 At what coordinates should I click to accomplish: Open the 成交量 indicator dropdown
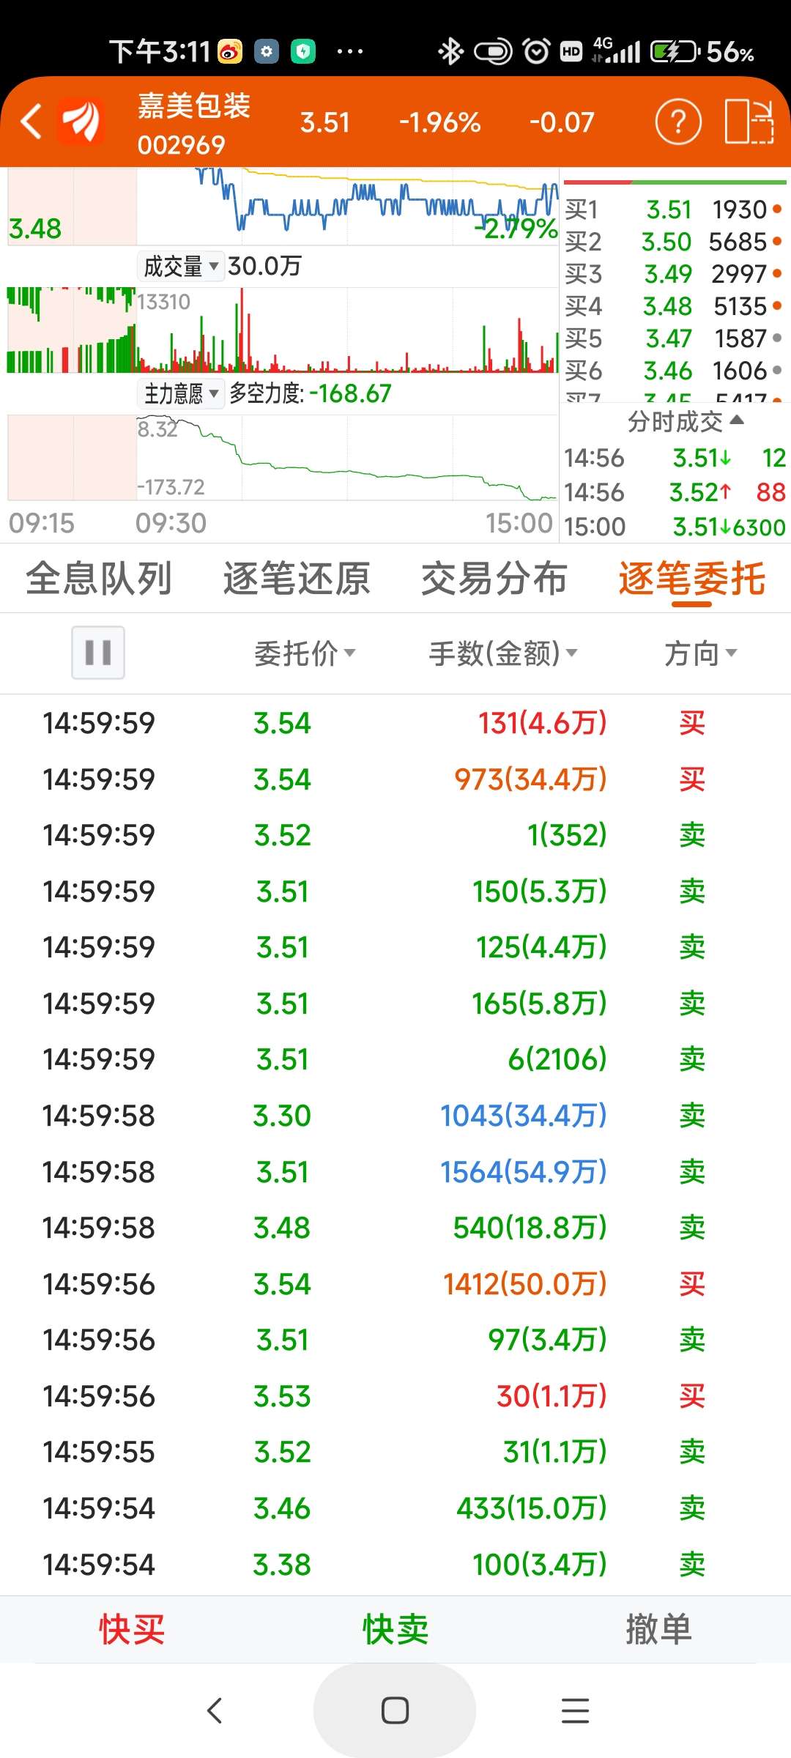pos(181,266)
